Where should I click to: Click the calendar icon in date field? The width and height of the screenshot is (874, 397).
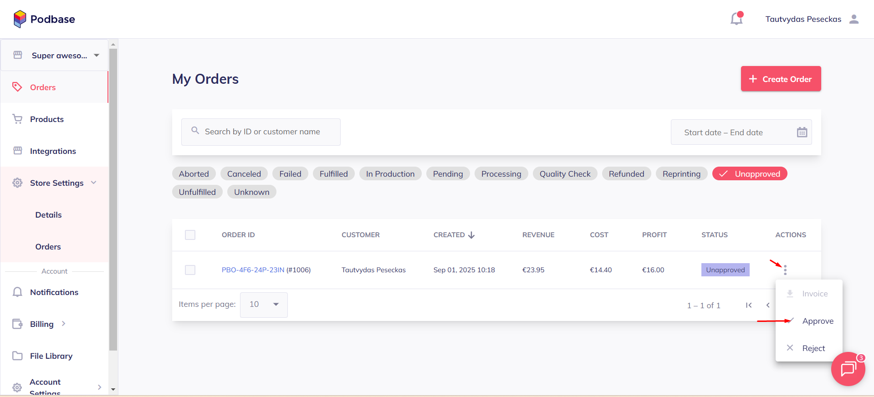802,132
